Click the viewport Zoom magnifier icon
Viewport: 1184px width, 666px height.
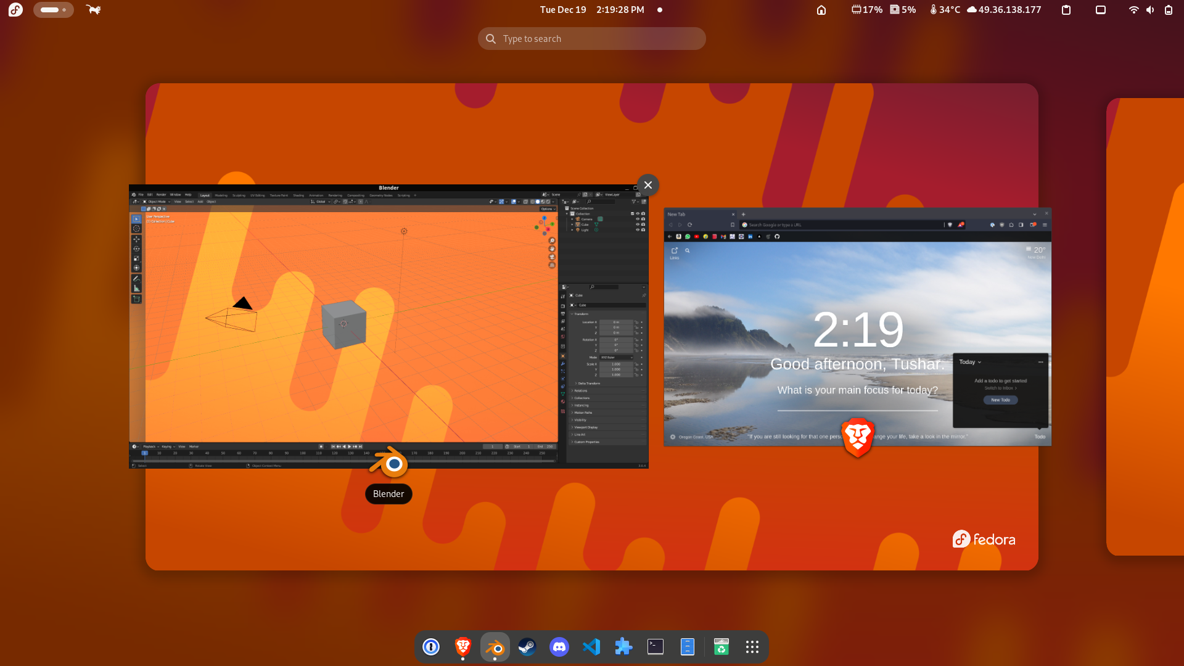coord(552,240)
